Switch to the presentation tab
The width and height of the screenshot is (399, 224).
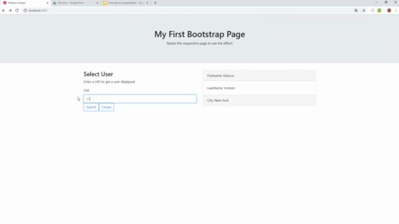click(x=126, y=2)
